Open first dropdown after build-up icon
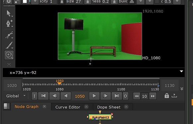Image resolution: width=193 pixels, height=124 pixels. [141, 2]
